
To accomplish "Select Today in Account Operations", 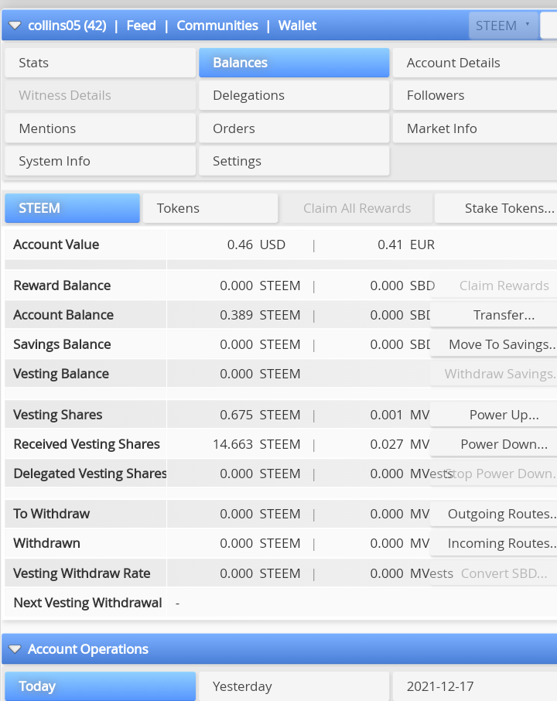I will coord(100,686).
